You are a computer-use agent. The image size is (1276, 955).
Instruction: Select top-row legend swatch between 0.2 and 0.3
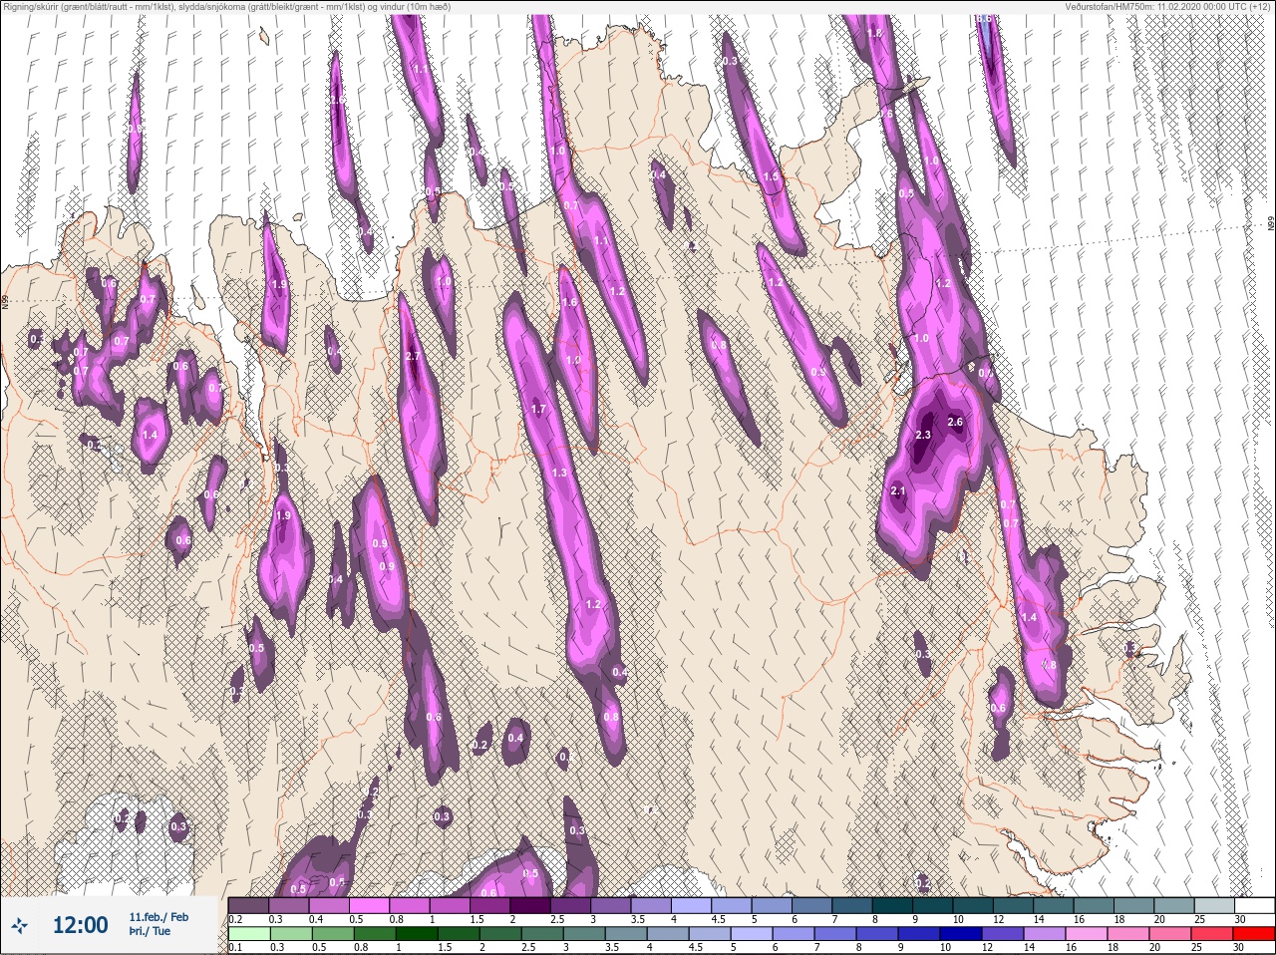(x=248, y=905)
